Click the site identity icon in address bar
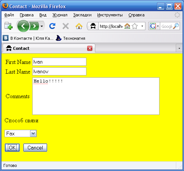 click(x=93, y=26)
